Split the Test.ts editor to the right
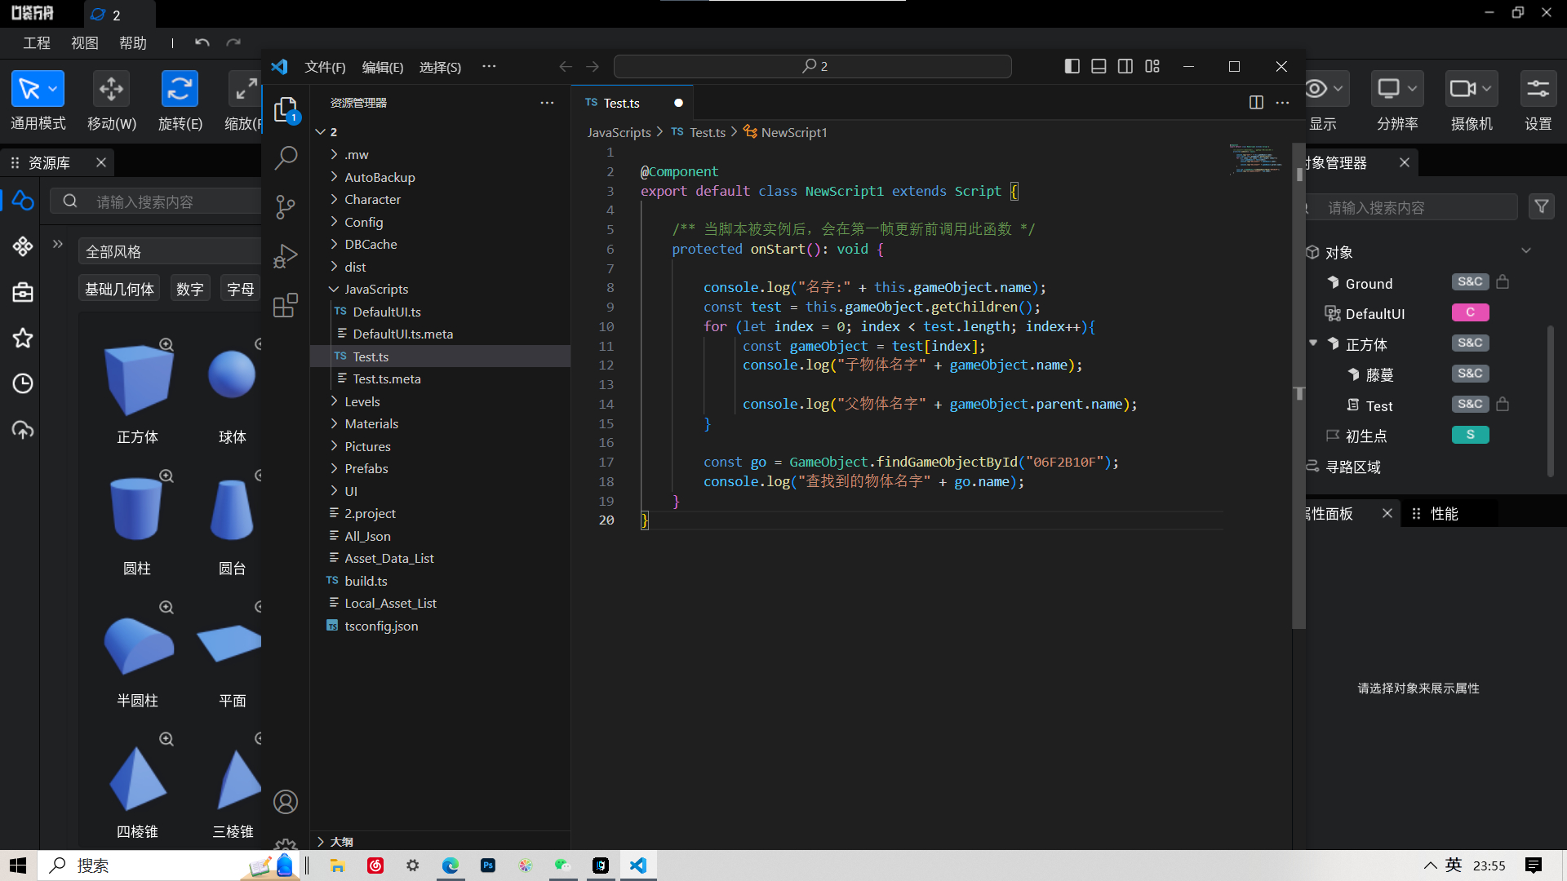 (x=1256, y=102)
